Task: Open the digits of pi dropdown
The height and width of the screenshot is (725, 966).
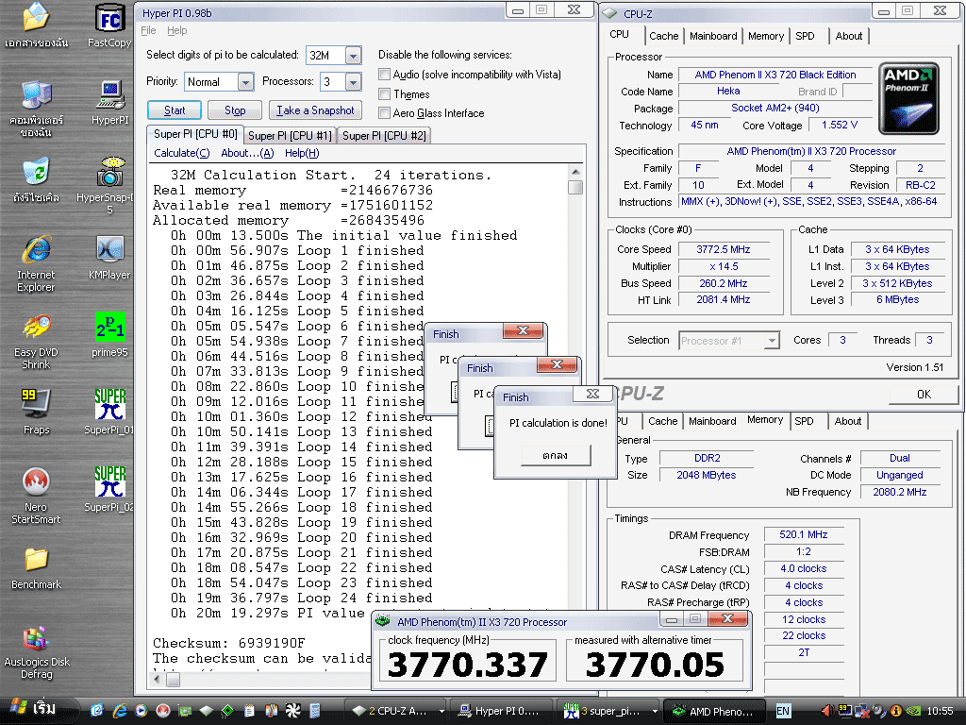Action: (x=353, y=56)
